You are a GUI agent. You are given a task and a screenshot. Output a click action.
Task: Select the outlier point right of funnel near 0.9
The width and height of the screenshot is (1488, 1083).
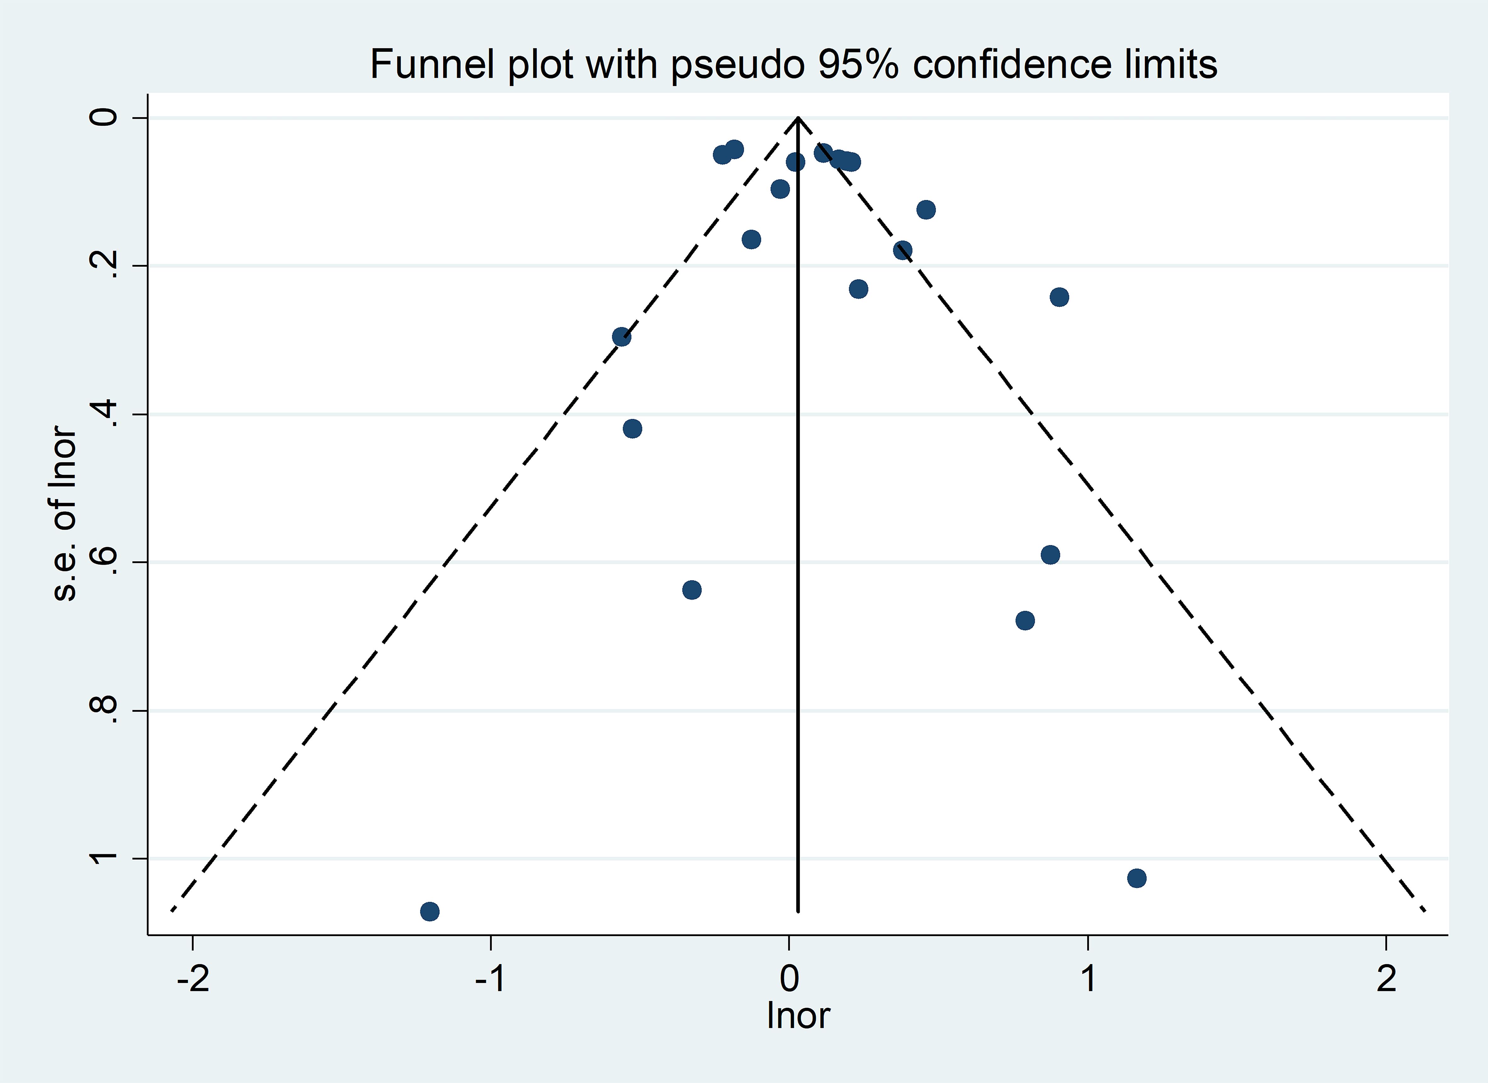[x=1060, y=297]
